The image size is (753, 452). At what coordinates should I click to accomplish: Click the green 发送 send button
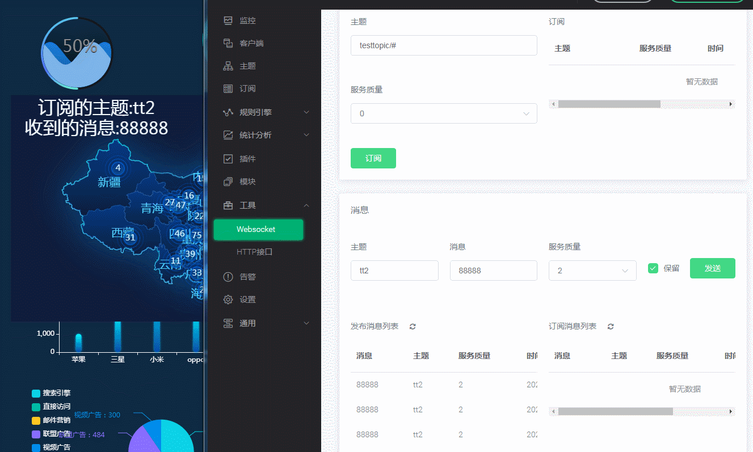coord(713,268)
